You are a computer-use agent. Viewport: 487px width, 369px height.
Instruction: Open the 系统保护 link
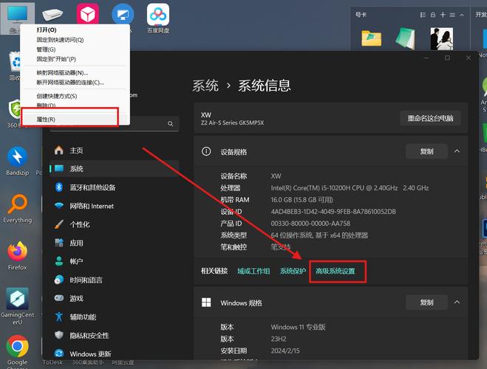(x=293, y=271)
